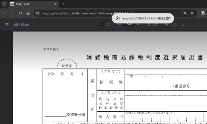The image size is (207, 124).
Task: Bookmark this page with the star
Action: tap(192, 13)
